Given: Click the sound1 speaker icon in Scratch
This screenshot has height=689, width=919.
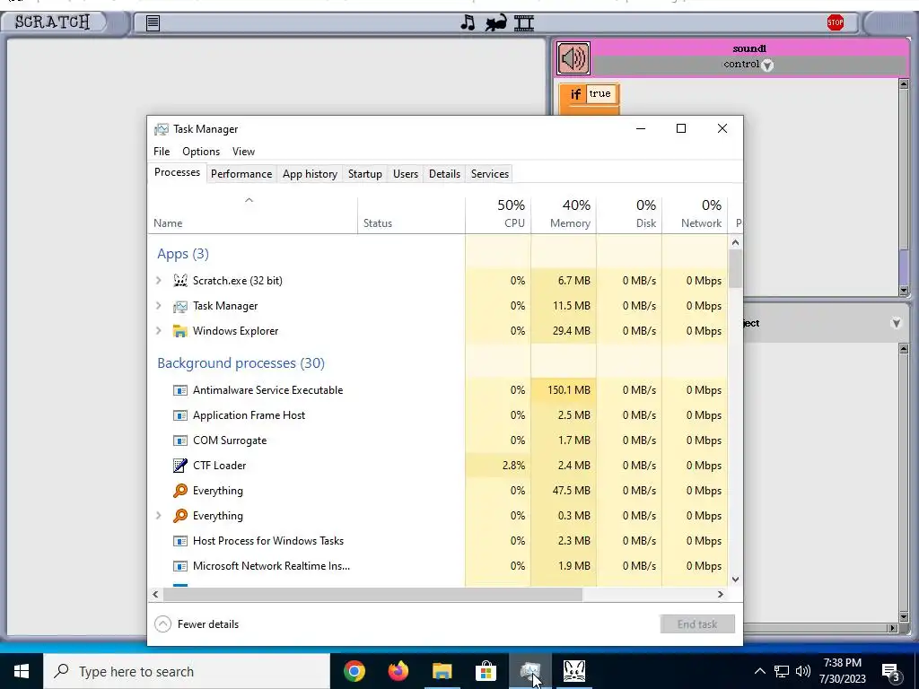Looking at the screenshot, I should click(573, 58).
